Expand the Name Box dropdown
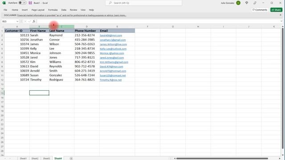285x160 pixels. point(17,21)
